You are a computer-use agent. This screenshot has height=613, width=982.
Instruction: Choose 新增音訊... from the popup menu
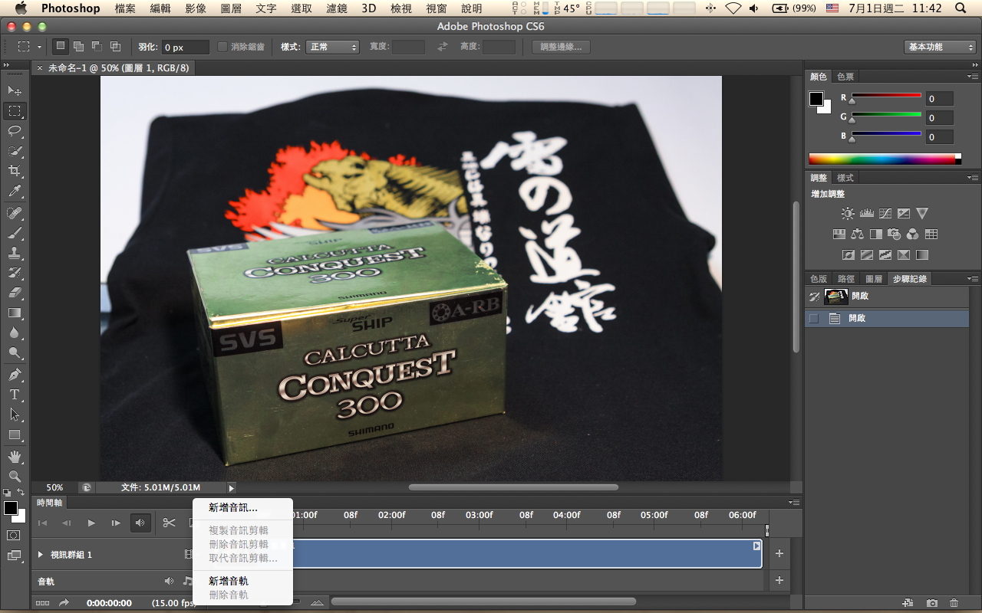coord(242,507)
